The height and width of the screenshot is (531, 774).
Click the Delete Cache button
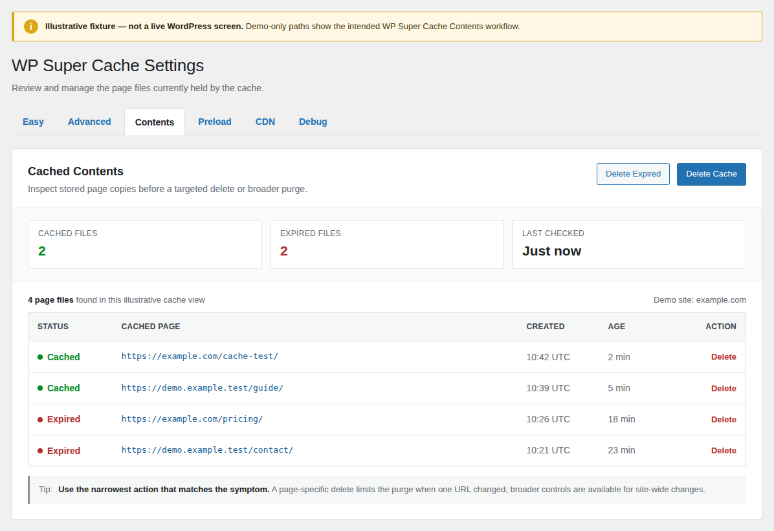(x=711, y=174)
